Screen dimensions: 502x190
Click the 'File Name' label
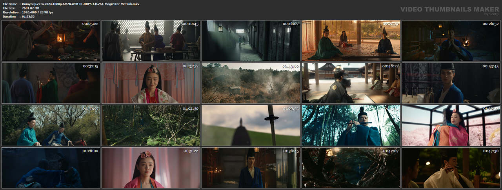coord(9,4)
